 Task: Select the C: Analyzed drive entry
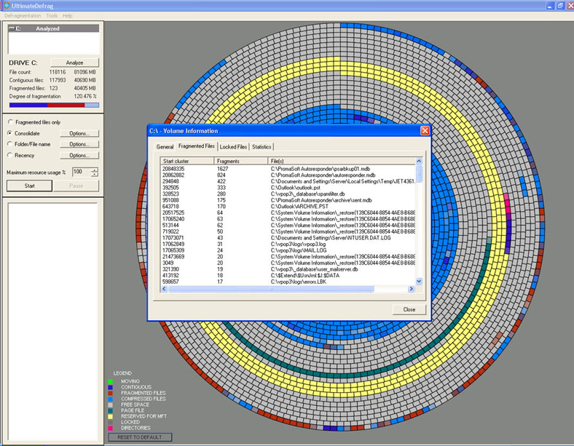pos(53,28)
